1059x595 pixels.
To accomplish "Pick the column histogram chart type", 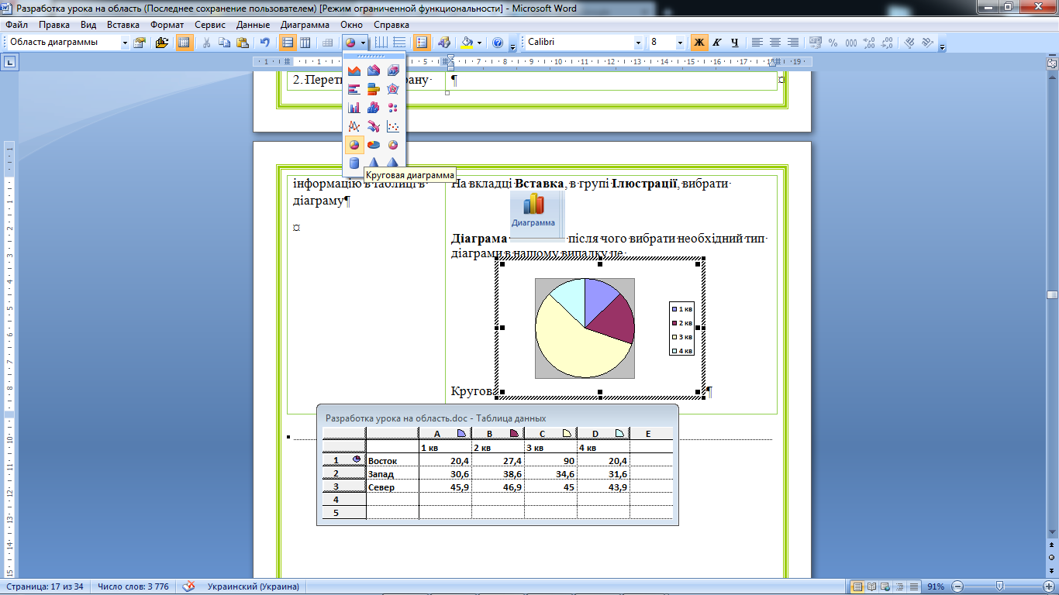I will coord(354,107).
